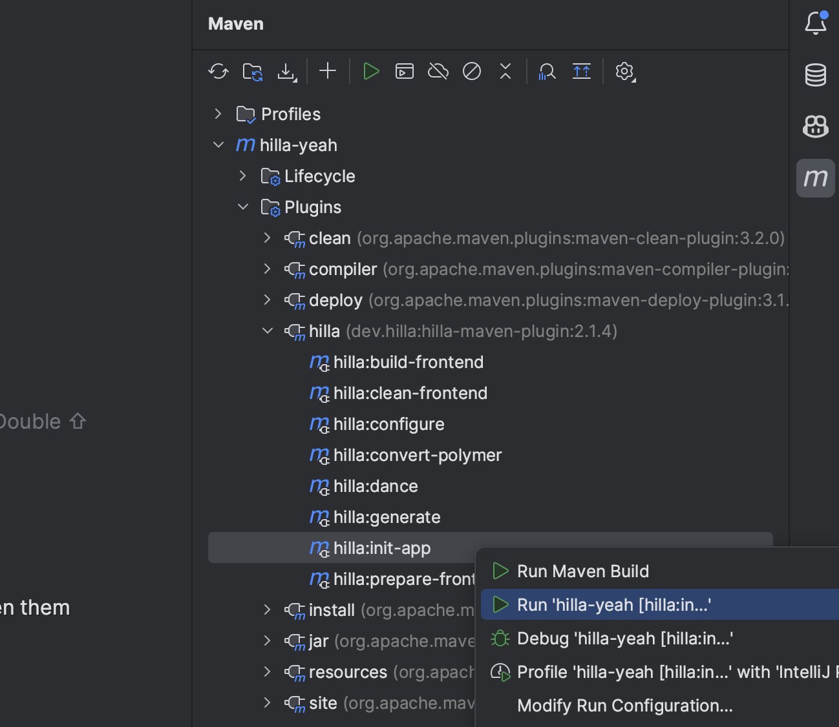Click the Maven panel title
The width and height of the screenshot is (839, 727).
(236, 24)
